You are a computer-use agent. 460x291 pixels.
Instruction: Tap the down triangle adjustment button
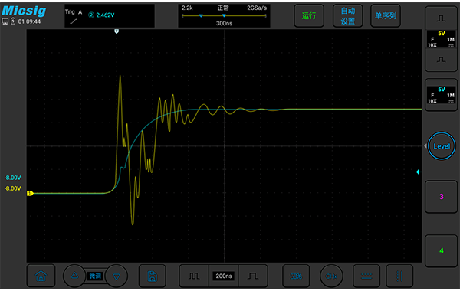click(117, 276)
